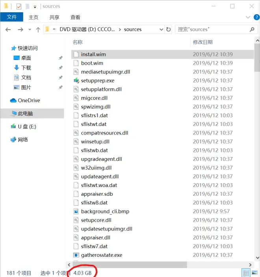Go up one folder level
The width and height of the screenshot is (260, 277).
tap(38, 30)
